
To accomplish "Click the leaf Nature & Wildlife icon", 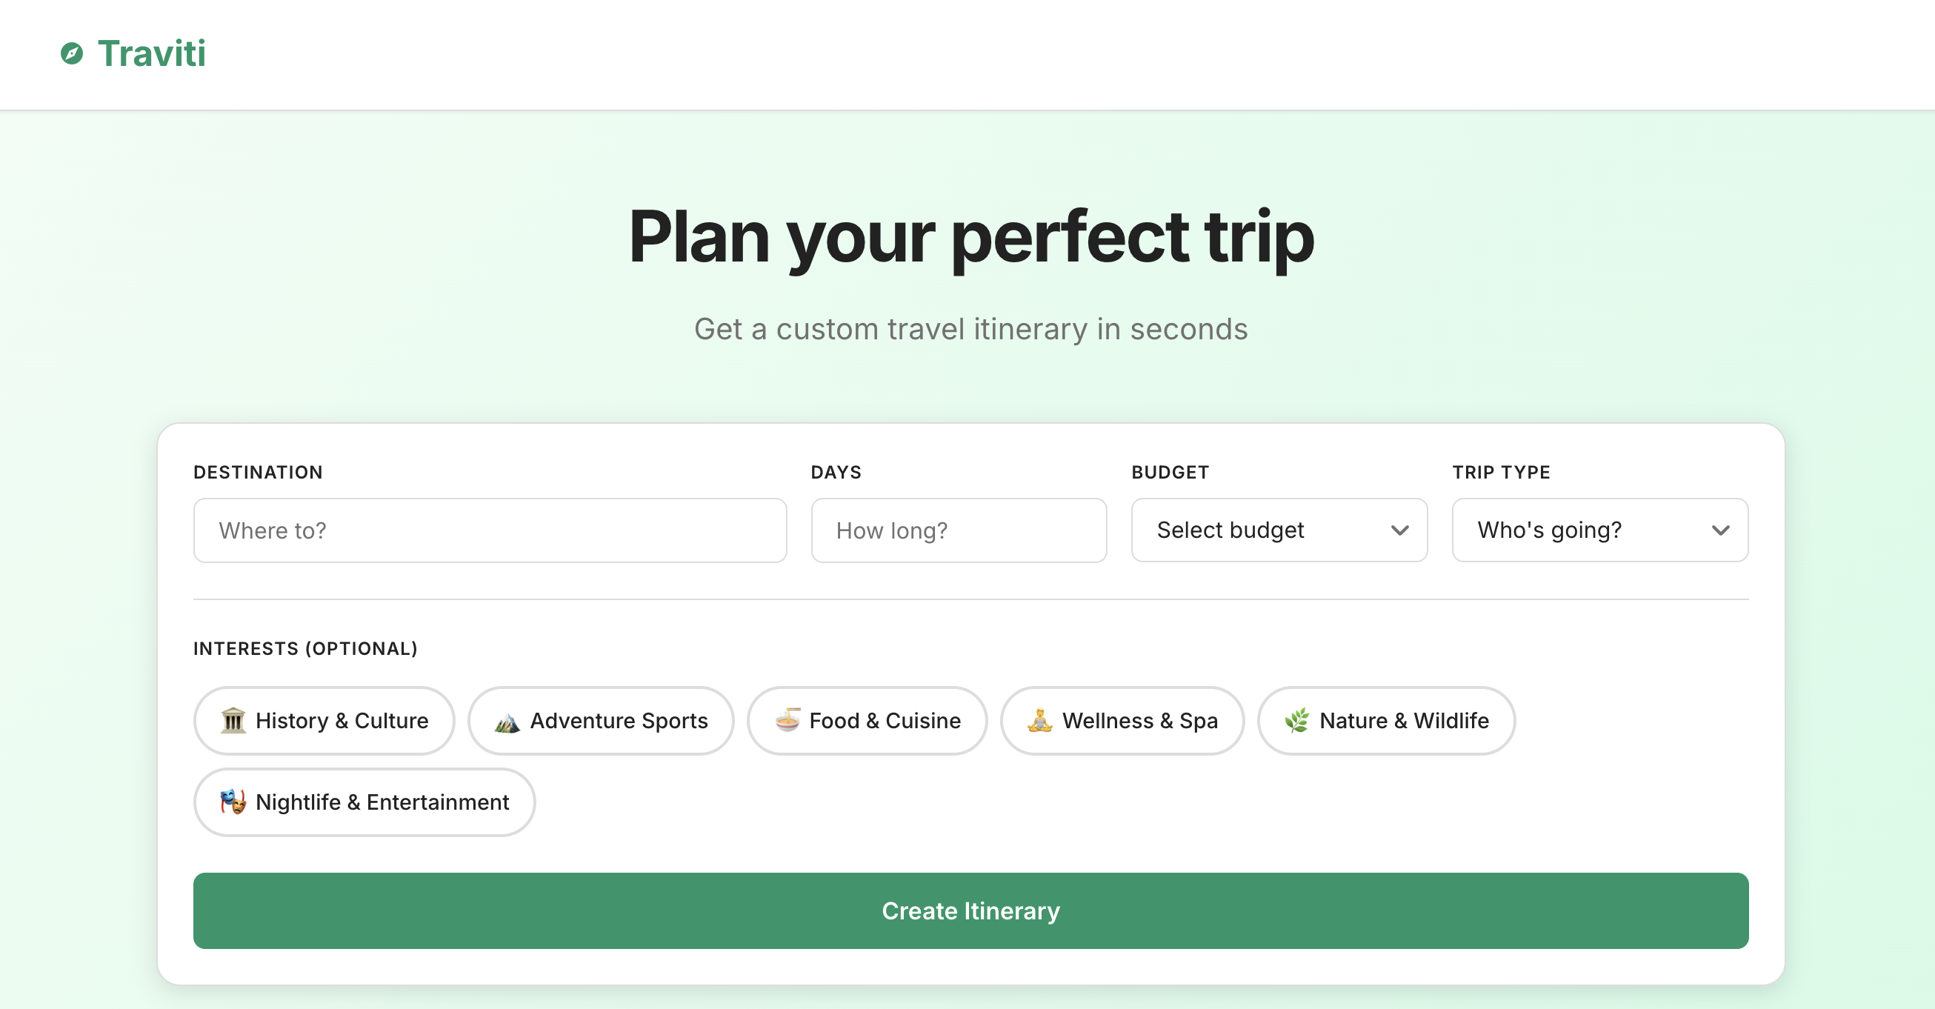I will click(1296, 721).
